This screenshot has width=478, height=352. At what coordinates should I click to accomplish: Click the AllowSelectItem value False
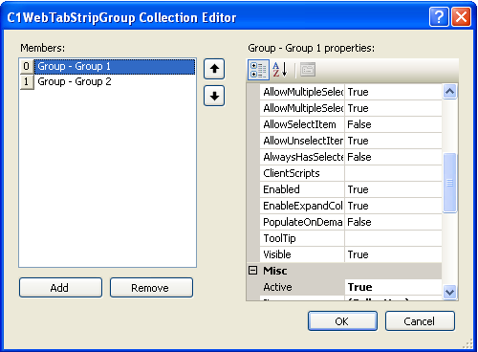point(393,124)
